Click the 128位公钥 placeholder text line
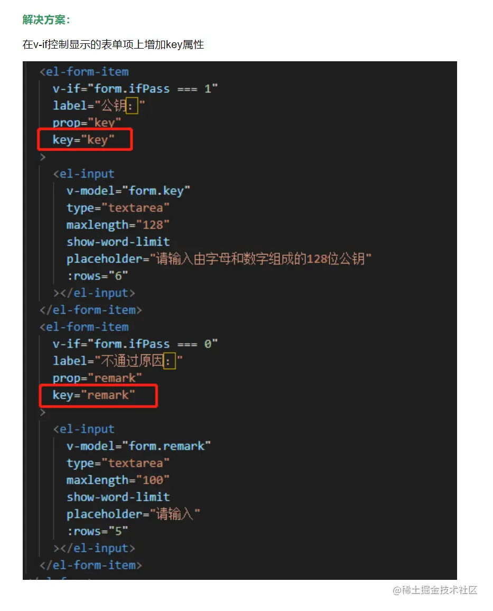Image resolution: width=493 pixels, height=611 pixels. point(219,259)
